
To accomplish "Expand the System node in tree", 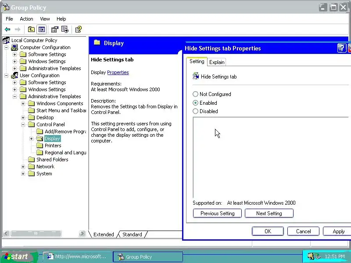I will click(x=23, y=174).
